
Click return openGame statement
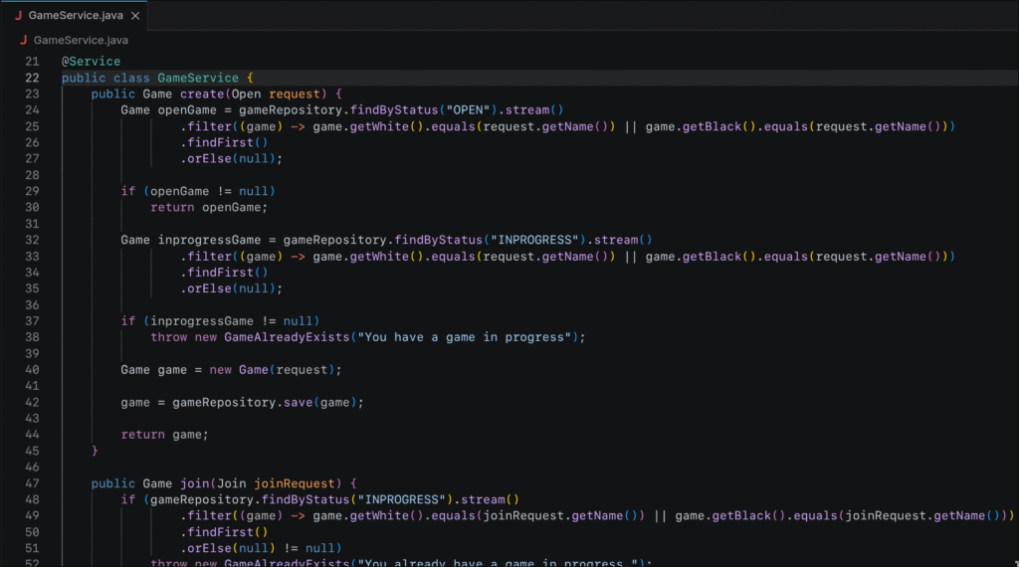[x=209, y=208]
